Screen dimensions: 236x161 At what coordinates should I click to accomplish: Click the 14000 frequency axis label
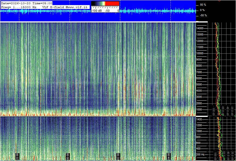200,28
